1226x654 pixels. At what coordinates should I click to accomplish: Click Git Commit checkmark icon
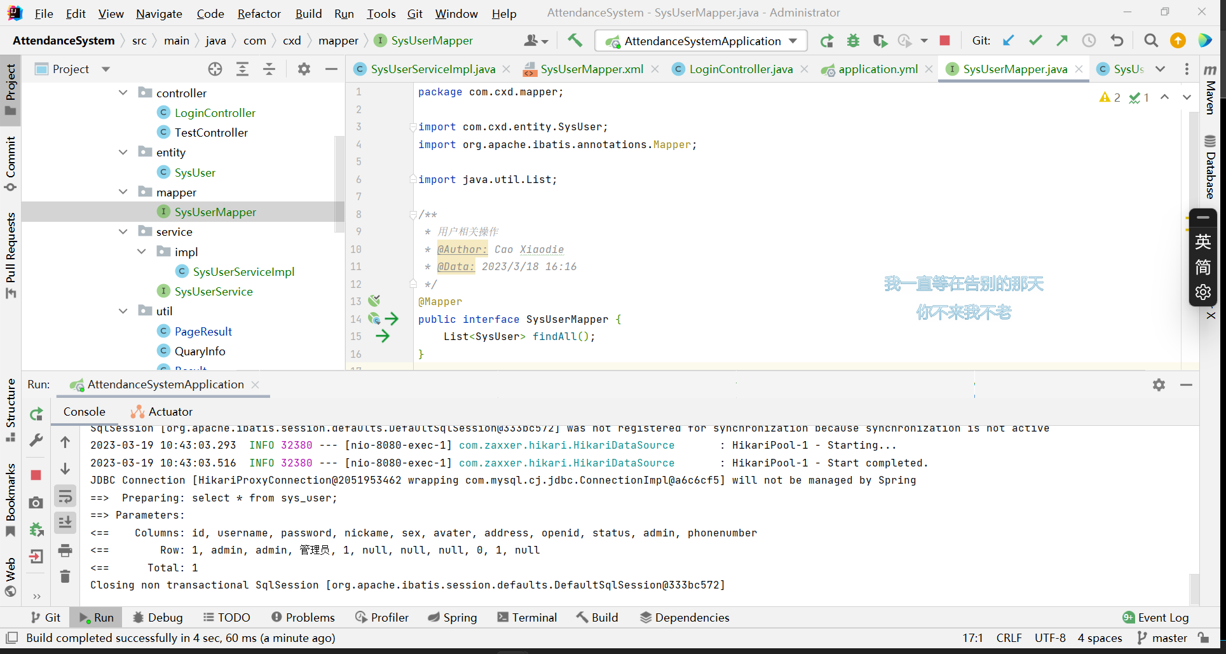point(1035,41)
